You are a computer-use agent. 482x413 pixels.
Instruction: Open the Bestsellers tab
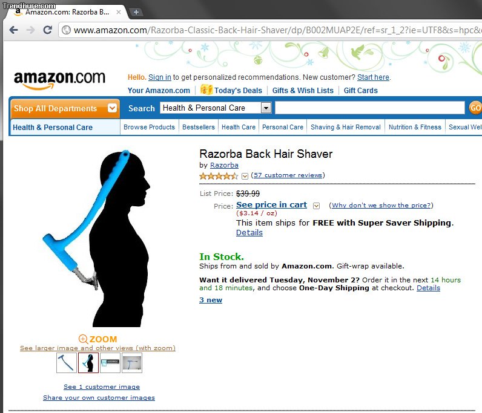pyautogui.click(x=198, y=127)
